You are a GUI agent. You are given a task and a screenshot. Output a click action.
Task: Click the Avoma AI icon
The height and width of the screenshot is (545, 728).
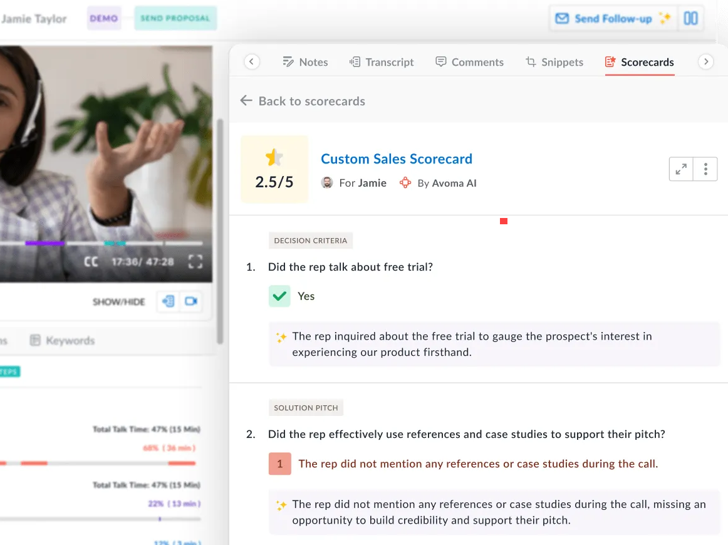click(x=405, y=182)
